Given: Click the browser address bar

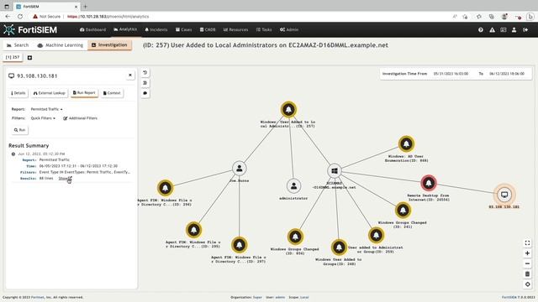Looking at the screenshot, I should coord(240,17).
